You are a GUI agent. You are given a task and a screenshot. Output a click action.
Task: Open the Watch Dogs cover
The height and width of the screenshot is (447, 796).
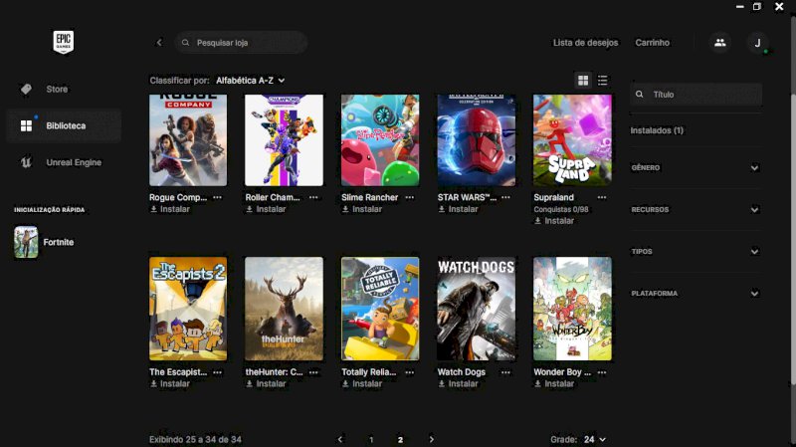click(477, 309)
